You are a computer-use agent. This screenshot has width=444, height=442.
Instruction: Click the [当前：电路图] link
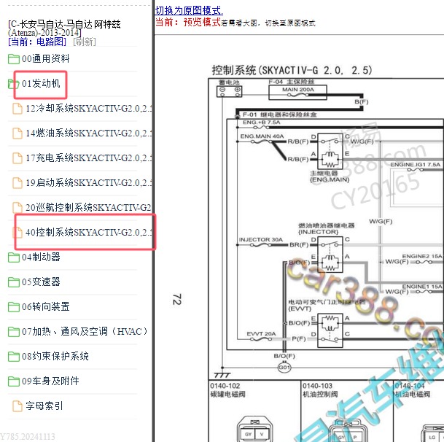click(x=37, y=42)
